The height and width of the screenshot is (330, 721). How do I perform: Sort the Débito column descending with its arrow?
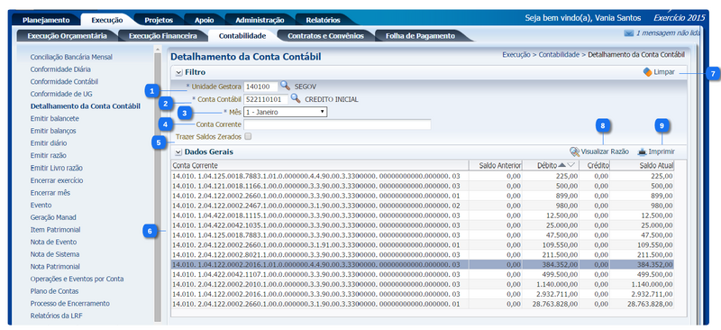pos(570,165)
